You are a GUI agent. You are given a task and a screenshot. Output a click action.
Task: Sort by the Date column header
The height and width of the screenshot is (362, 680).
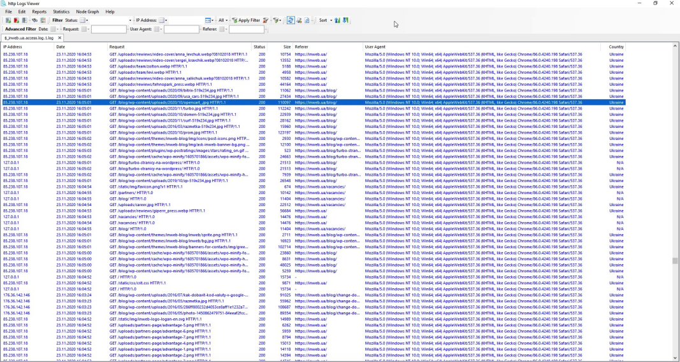(81, 47)
